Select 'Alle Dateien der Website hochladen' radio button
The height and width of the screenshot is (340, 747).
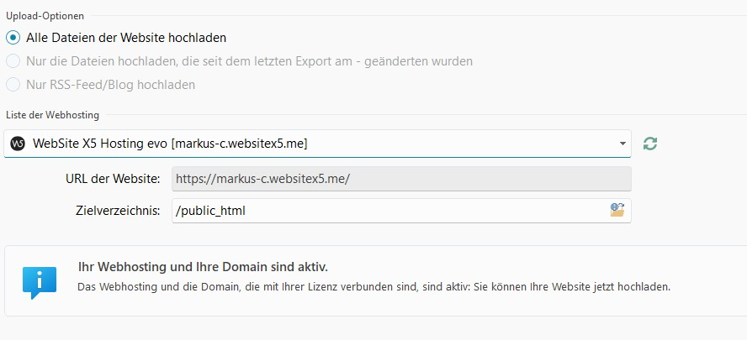(13, 38)
